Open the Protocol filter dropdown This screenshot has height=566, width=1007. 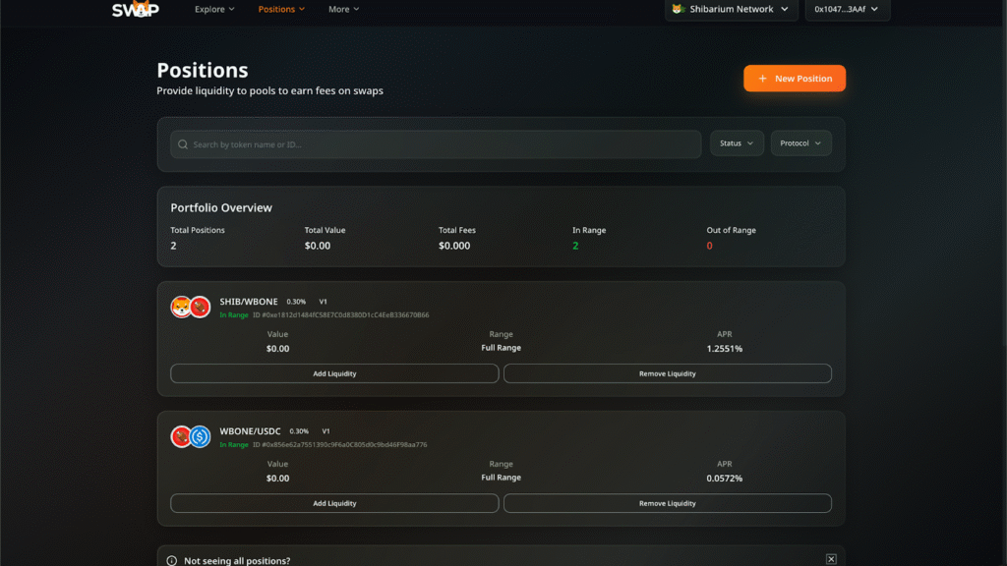(800, 143)
